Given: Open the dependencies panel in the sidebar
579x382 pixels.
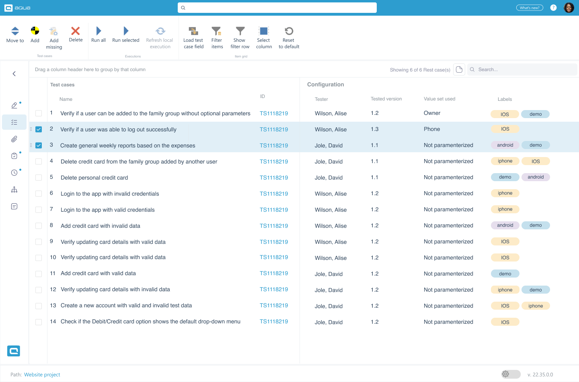Looking at the screenshot, I should (x=14, y=189).
